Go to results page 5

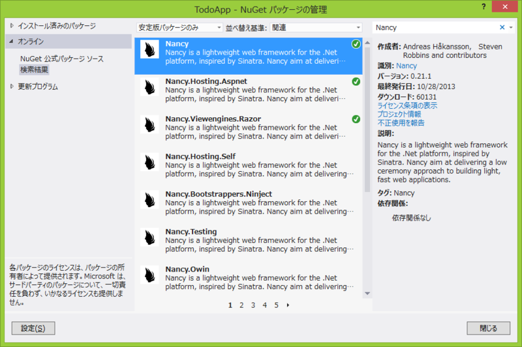[x=276, y=305]
